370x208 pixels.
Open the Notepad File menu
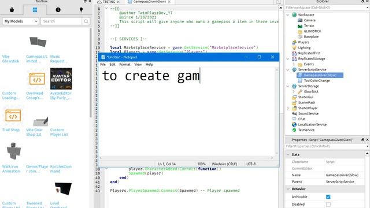[103, 64]
